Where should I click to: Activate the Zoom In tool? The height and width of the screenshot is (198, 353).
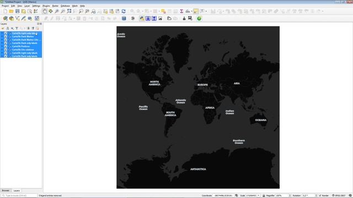(57, 11)
